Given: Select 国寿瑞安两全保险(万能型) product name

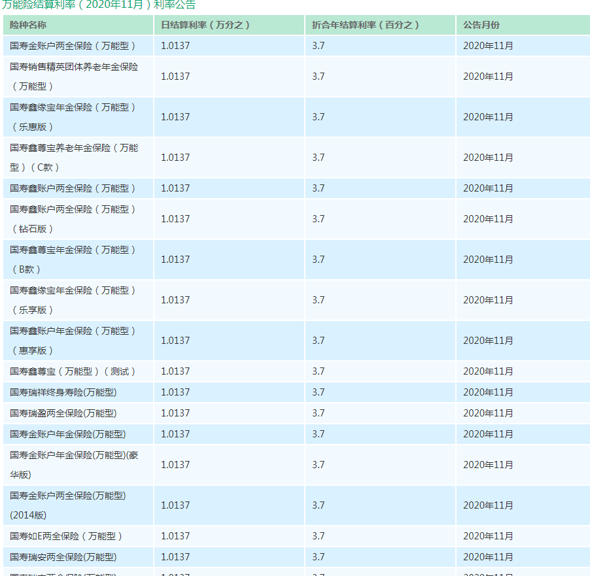Looking at the screenshot, I should coord(63,557).
